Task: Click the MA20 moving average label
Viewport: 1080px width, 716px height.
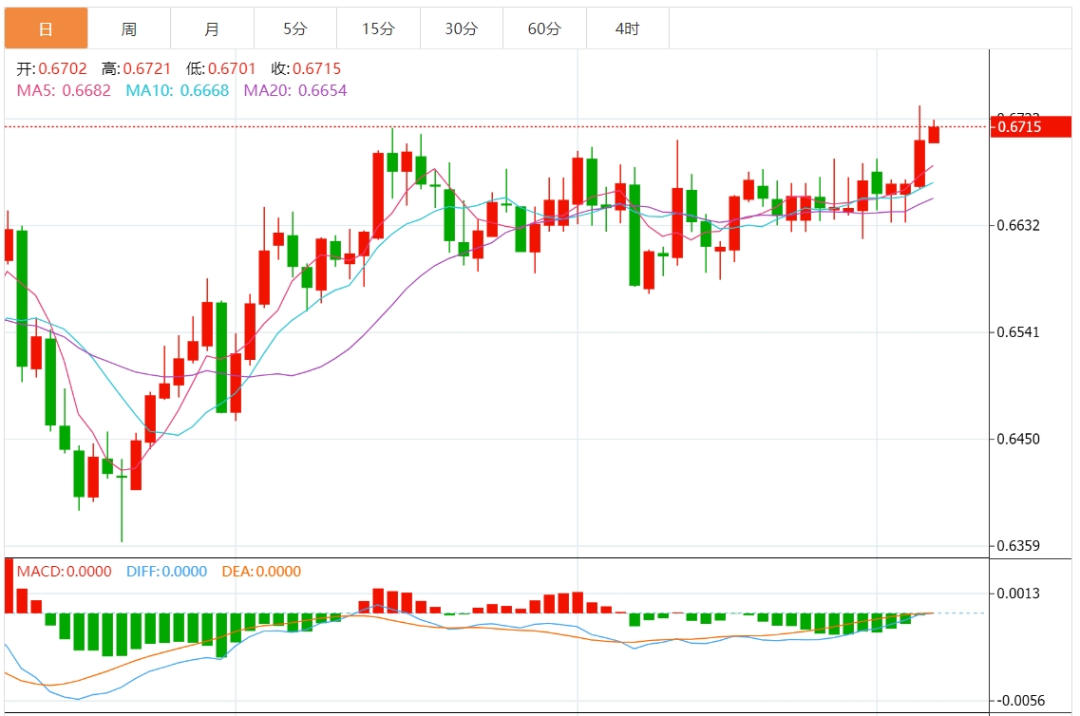Action: 295,90
